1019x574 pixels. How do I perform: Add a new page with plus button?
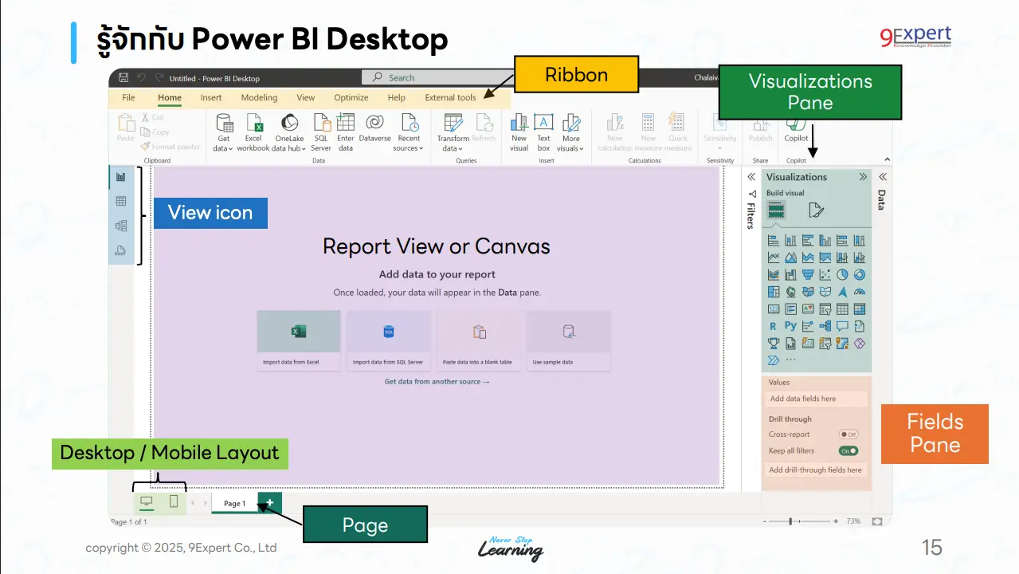tap(270, 502)
